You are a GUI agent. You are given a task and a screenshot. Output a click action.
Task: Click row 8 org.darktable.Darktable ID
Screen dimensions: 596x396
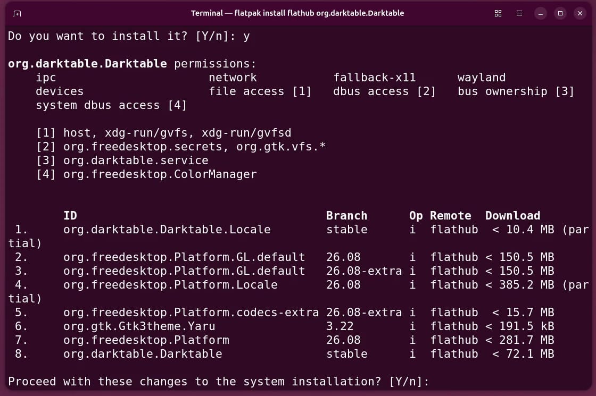143,354
